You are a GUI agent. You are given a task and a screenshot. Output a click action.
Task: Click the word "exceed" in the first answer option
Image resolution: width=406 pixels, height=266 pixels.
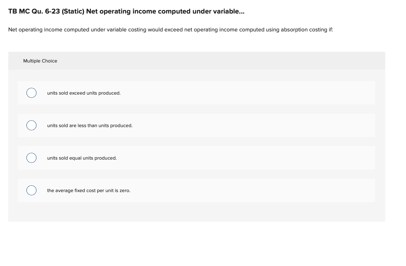point(77,93)
